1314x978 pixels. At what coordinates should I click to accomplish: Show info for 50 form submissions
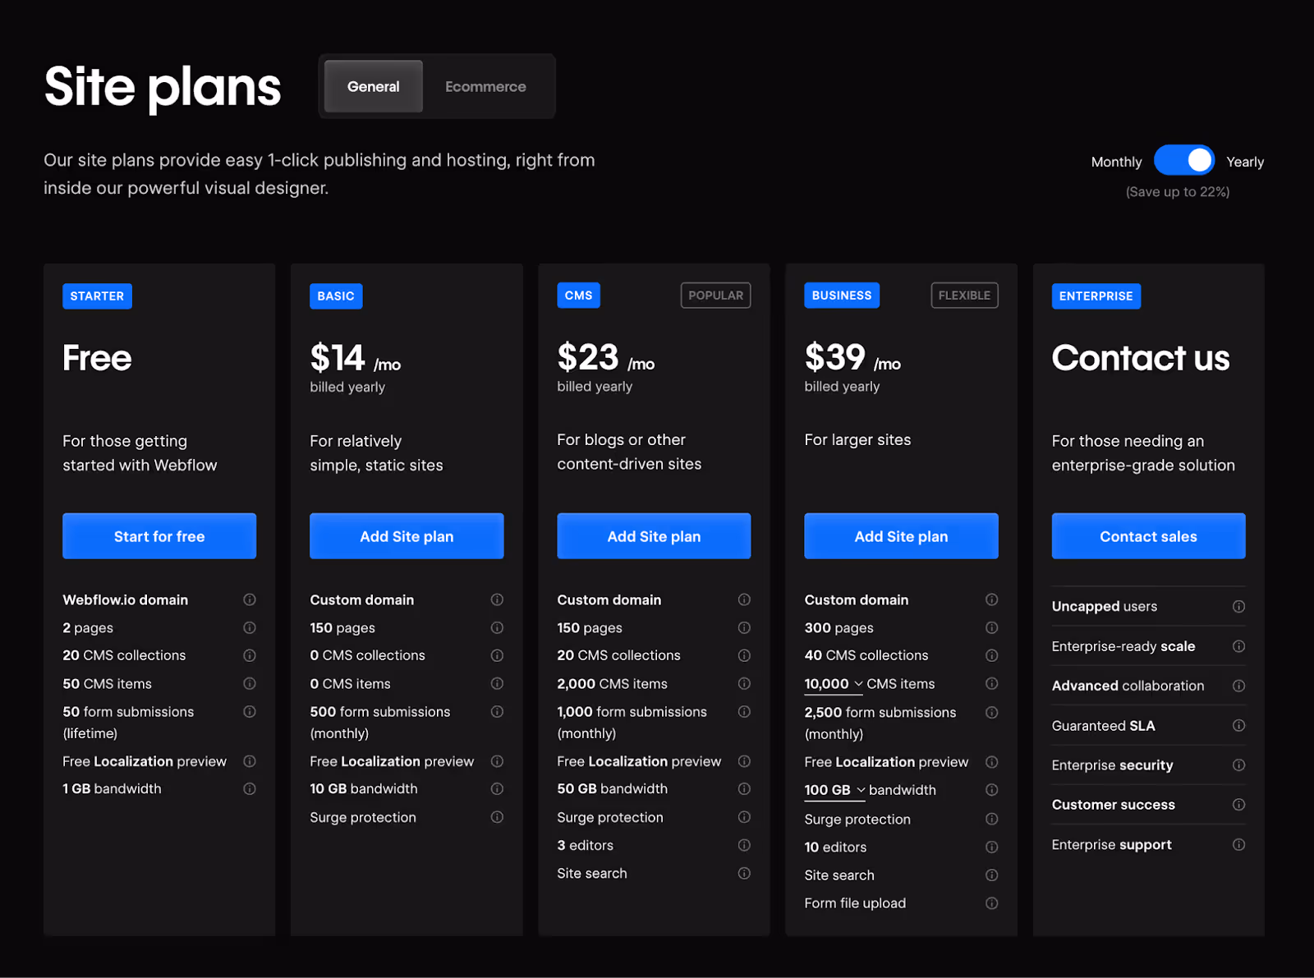click(250, 711)
